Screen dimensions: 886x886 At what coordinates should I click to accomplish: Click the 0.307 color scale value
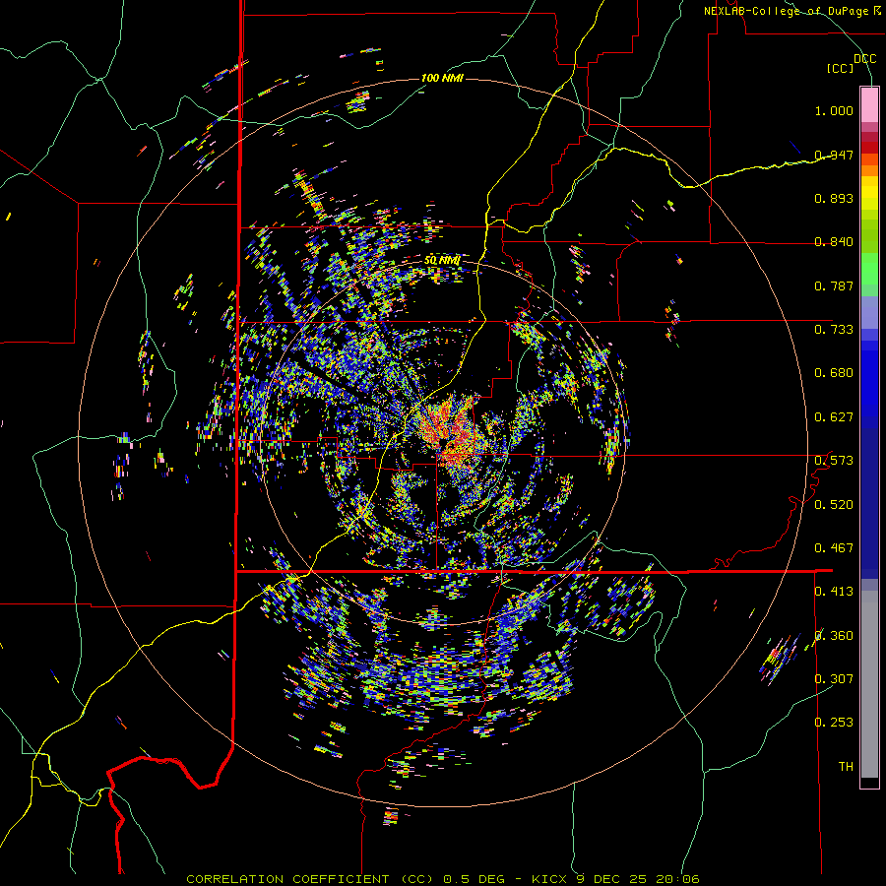point(834,678)
